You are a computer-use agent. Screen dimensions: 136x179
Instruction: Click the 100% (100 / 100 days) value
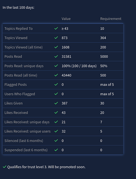pos(79,66)
